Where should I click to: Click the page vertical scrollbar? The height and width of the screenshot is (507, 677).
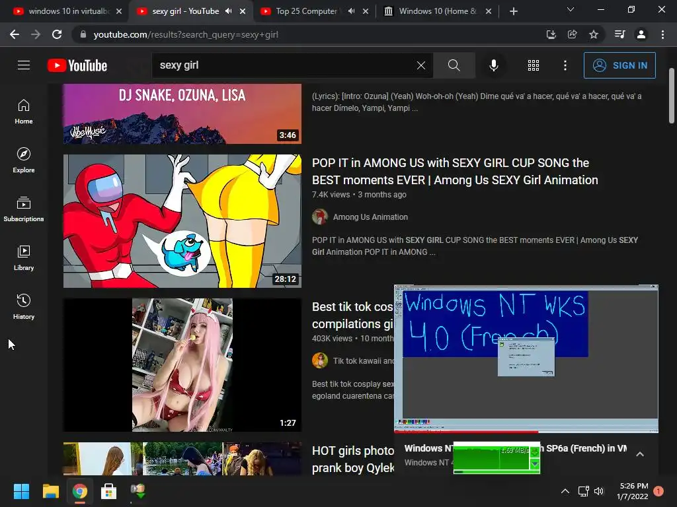672,95
